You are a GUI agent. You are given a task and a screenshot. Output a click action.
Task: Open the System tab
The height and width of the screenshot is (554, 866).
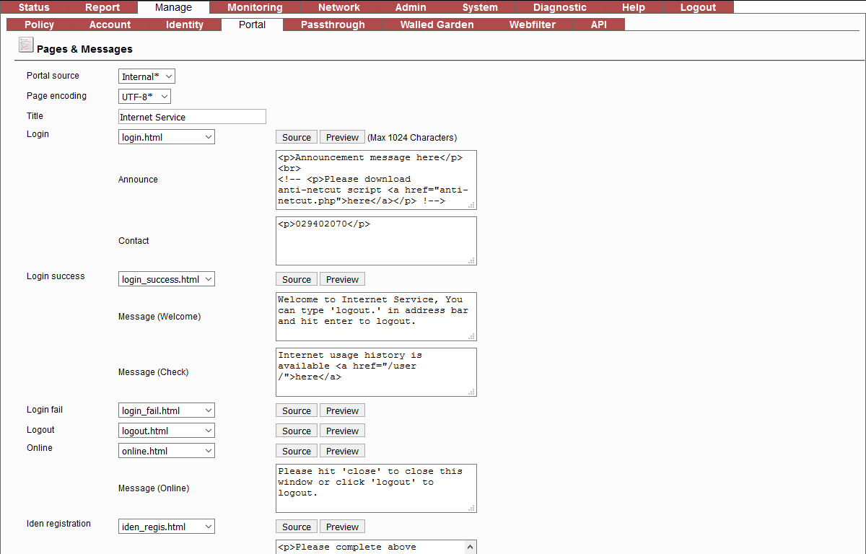coord(480,7)
